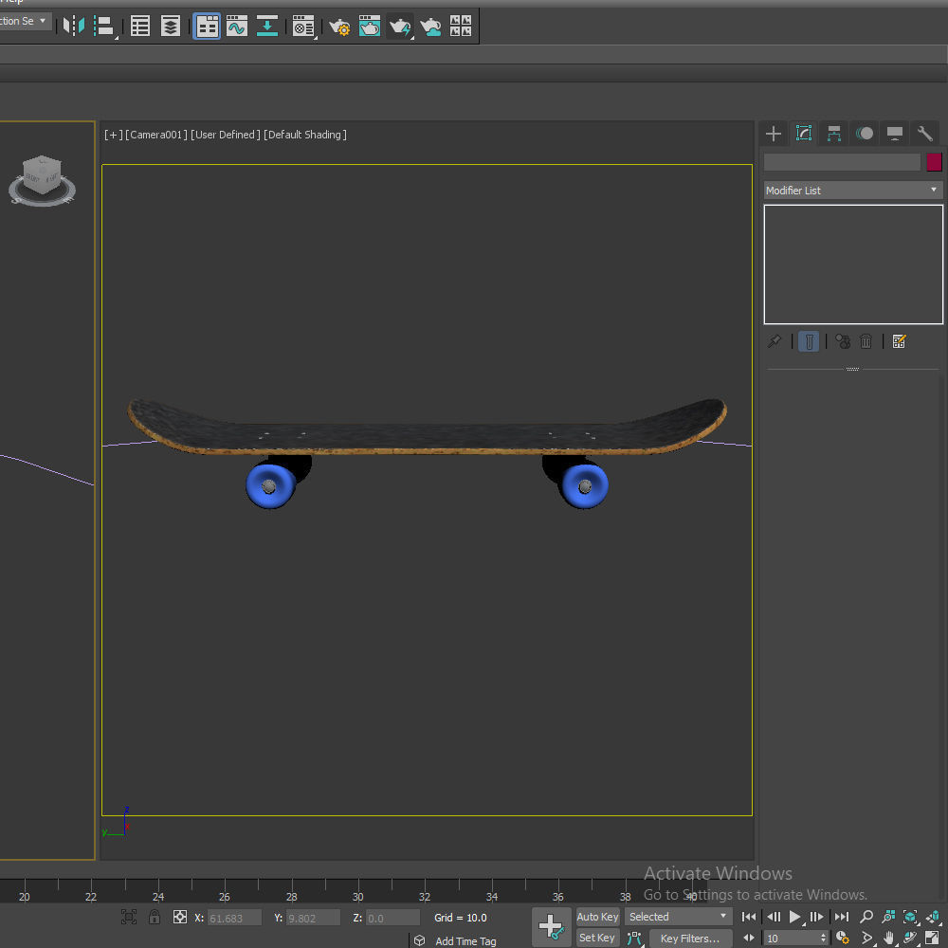948x948 pixels.
Task: Open Time Configuration
Action: (x=843, y=939)
